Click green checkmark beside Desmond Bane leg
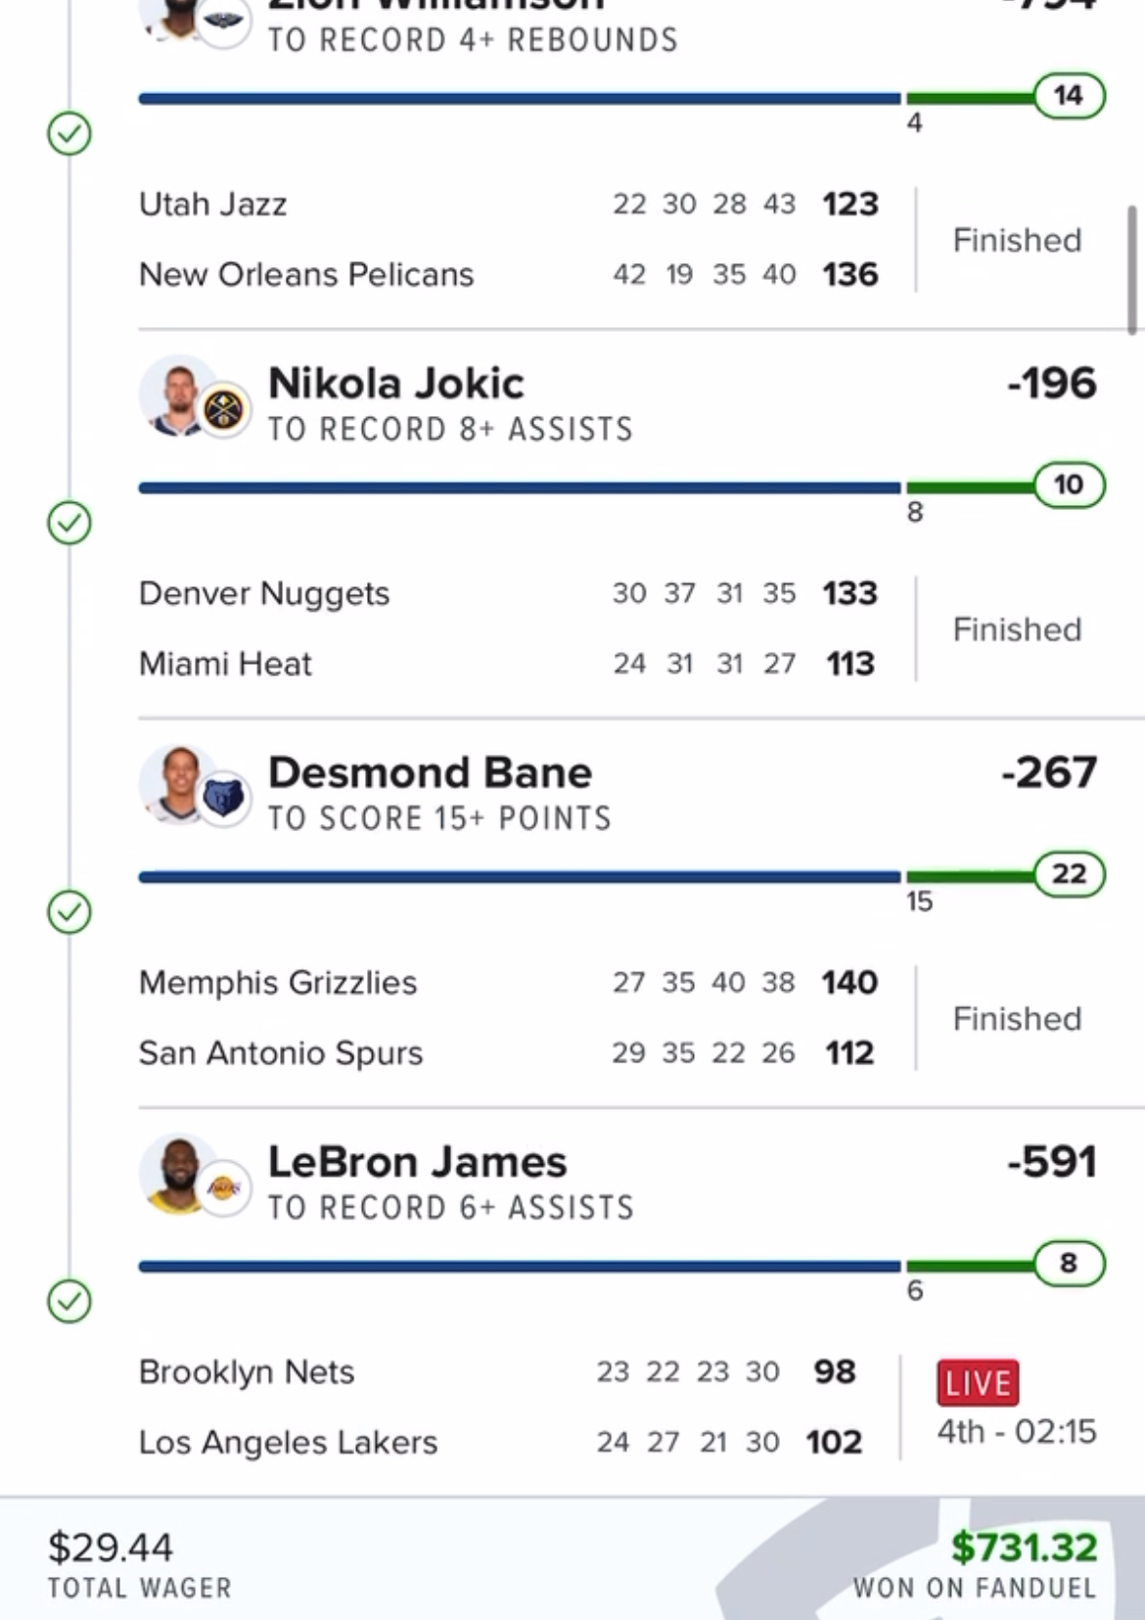Image resolution: width=1145 pixels, height=1620 pixels. (69, 912)
